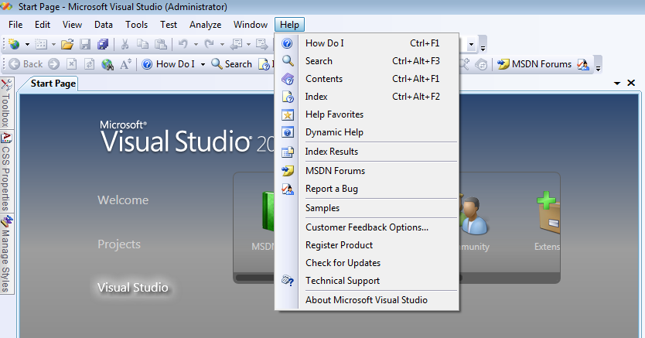Click the Report a Bug toolbar icon

pos(583,64)
